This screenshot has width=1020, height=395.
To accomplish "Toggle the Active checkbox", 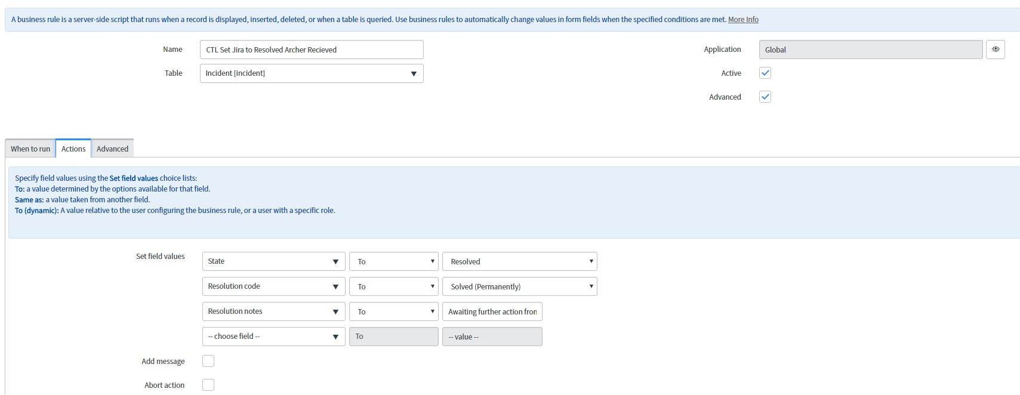I will (x=765, y=73).
